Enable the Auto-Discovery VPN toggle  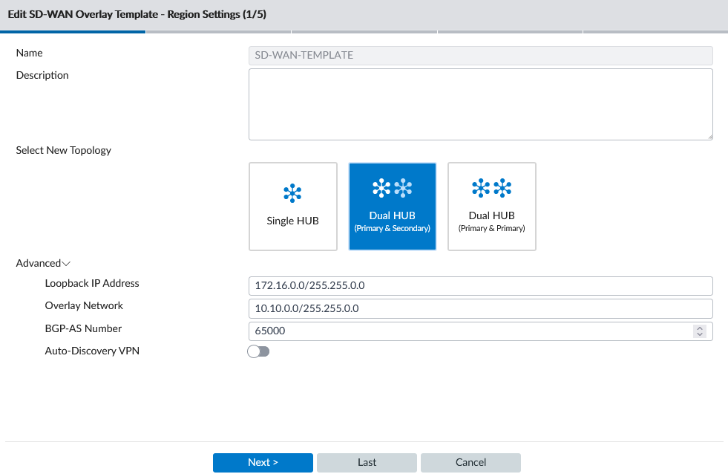pyautogui.click(x=259, y=351)
